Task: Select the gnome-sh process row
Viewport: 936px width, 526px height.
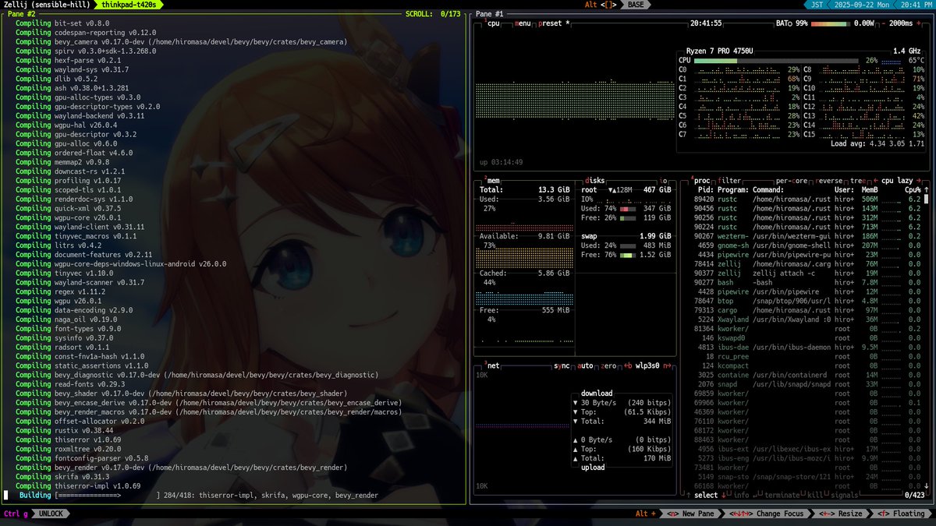Action: pyautogui.click(x=809, y=245)
